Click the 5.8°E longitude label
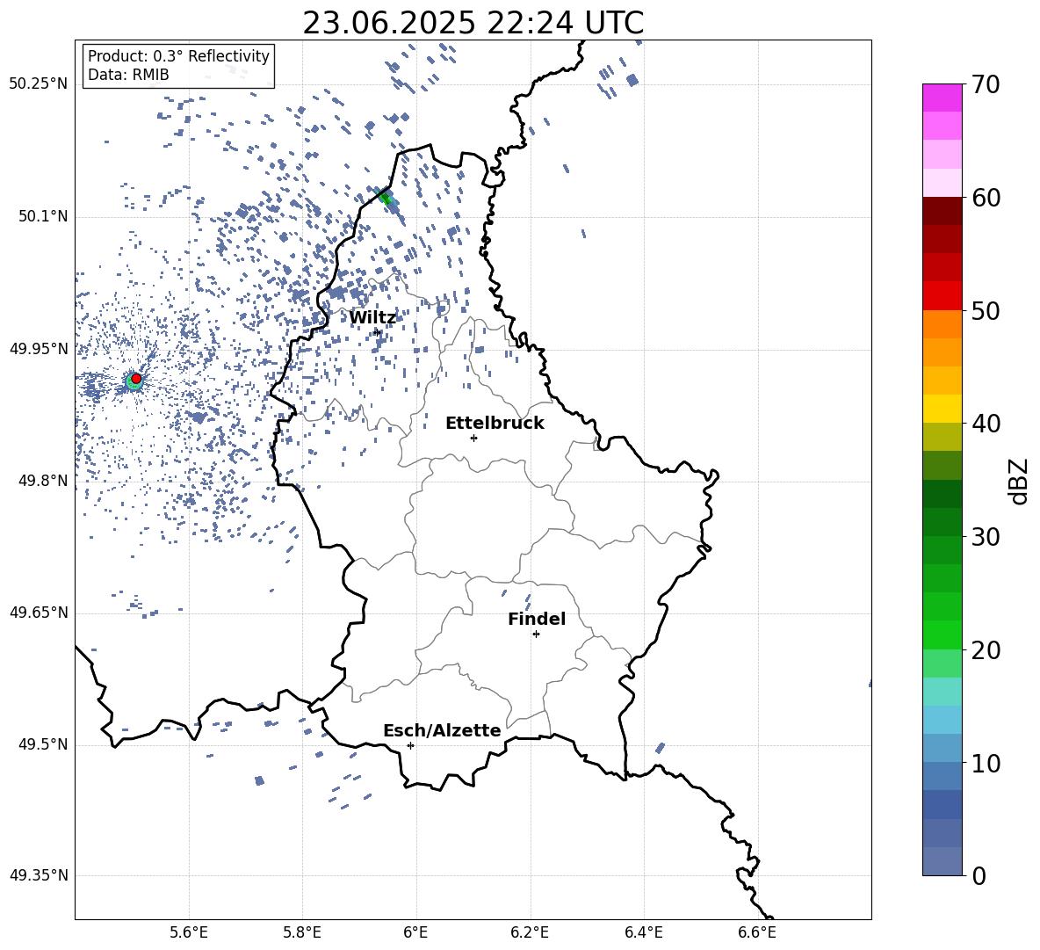1040x950 pixels. coord(303,932)
